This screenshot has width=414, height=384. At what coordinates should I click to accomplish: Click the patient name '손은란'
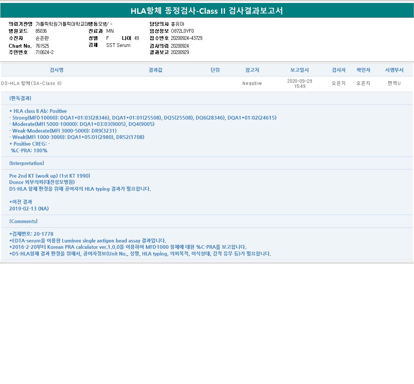42,38
